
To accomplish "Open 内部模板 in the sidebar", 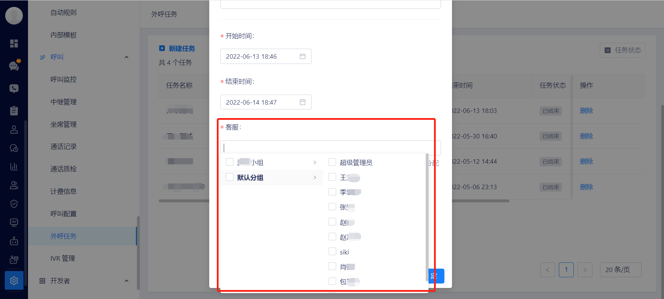I will (63, 35).
